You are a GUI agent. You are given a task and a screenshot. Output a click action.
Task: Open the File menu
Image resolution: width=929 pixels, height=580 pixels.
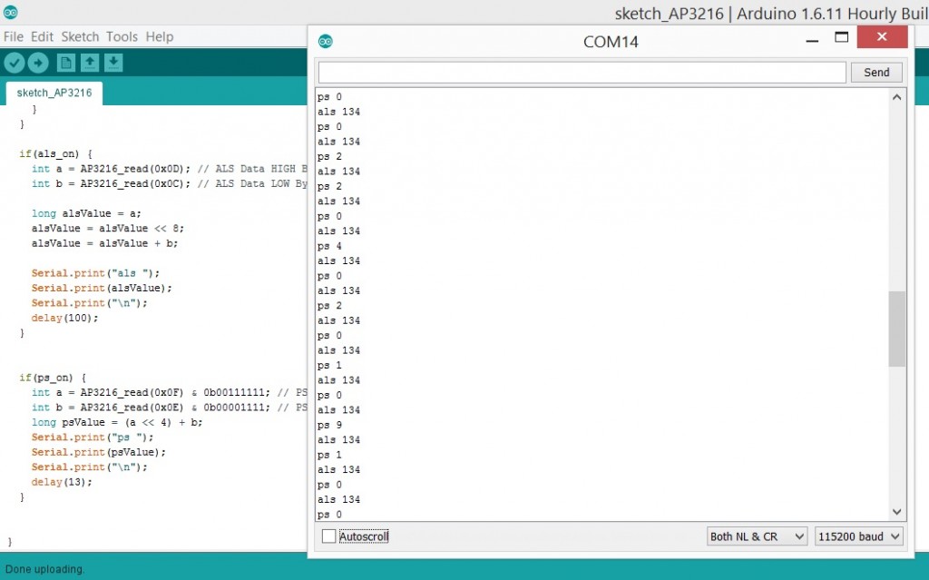click(x=13, y=37)
